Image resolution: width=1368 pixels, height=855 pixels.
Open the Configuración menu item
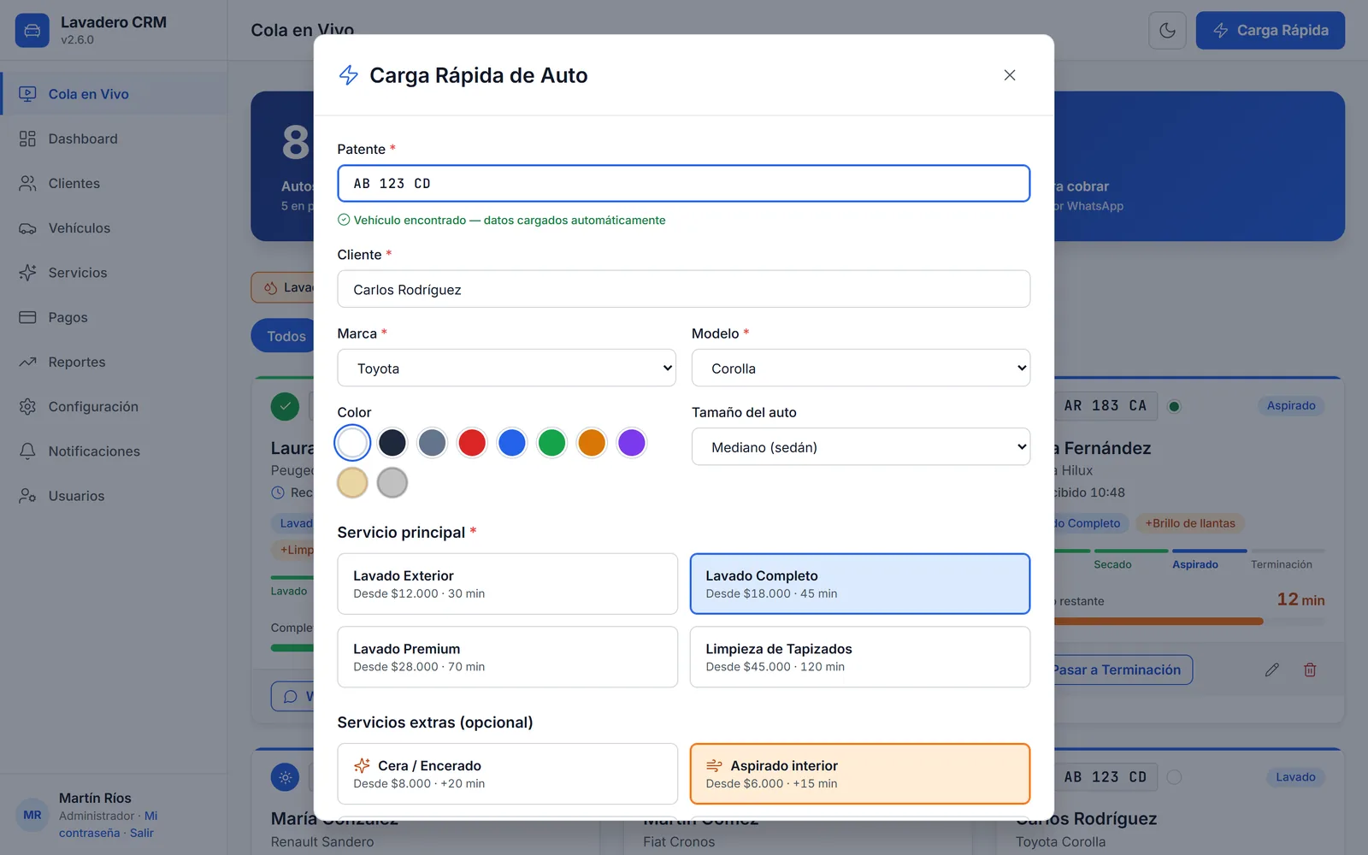click(x=114, y=406)
